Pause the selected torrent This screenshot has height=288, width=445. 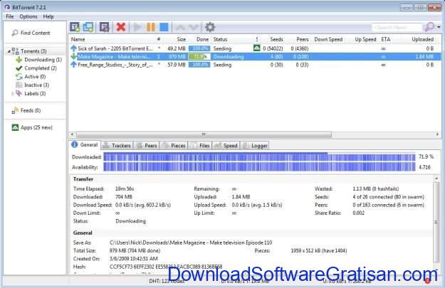(x=151, y=27)
